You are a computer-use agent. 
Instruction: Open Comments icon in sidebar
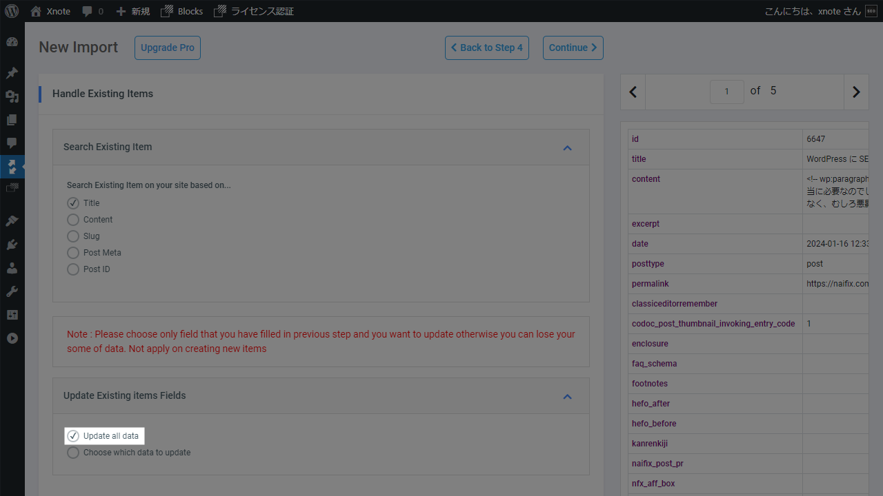click(12, 143)
